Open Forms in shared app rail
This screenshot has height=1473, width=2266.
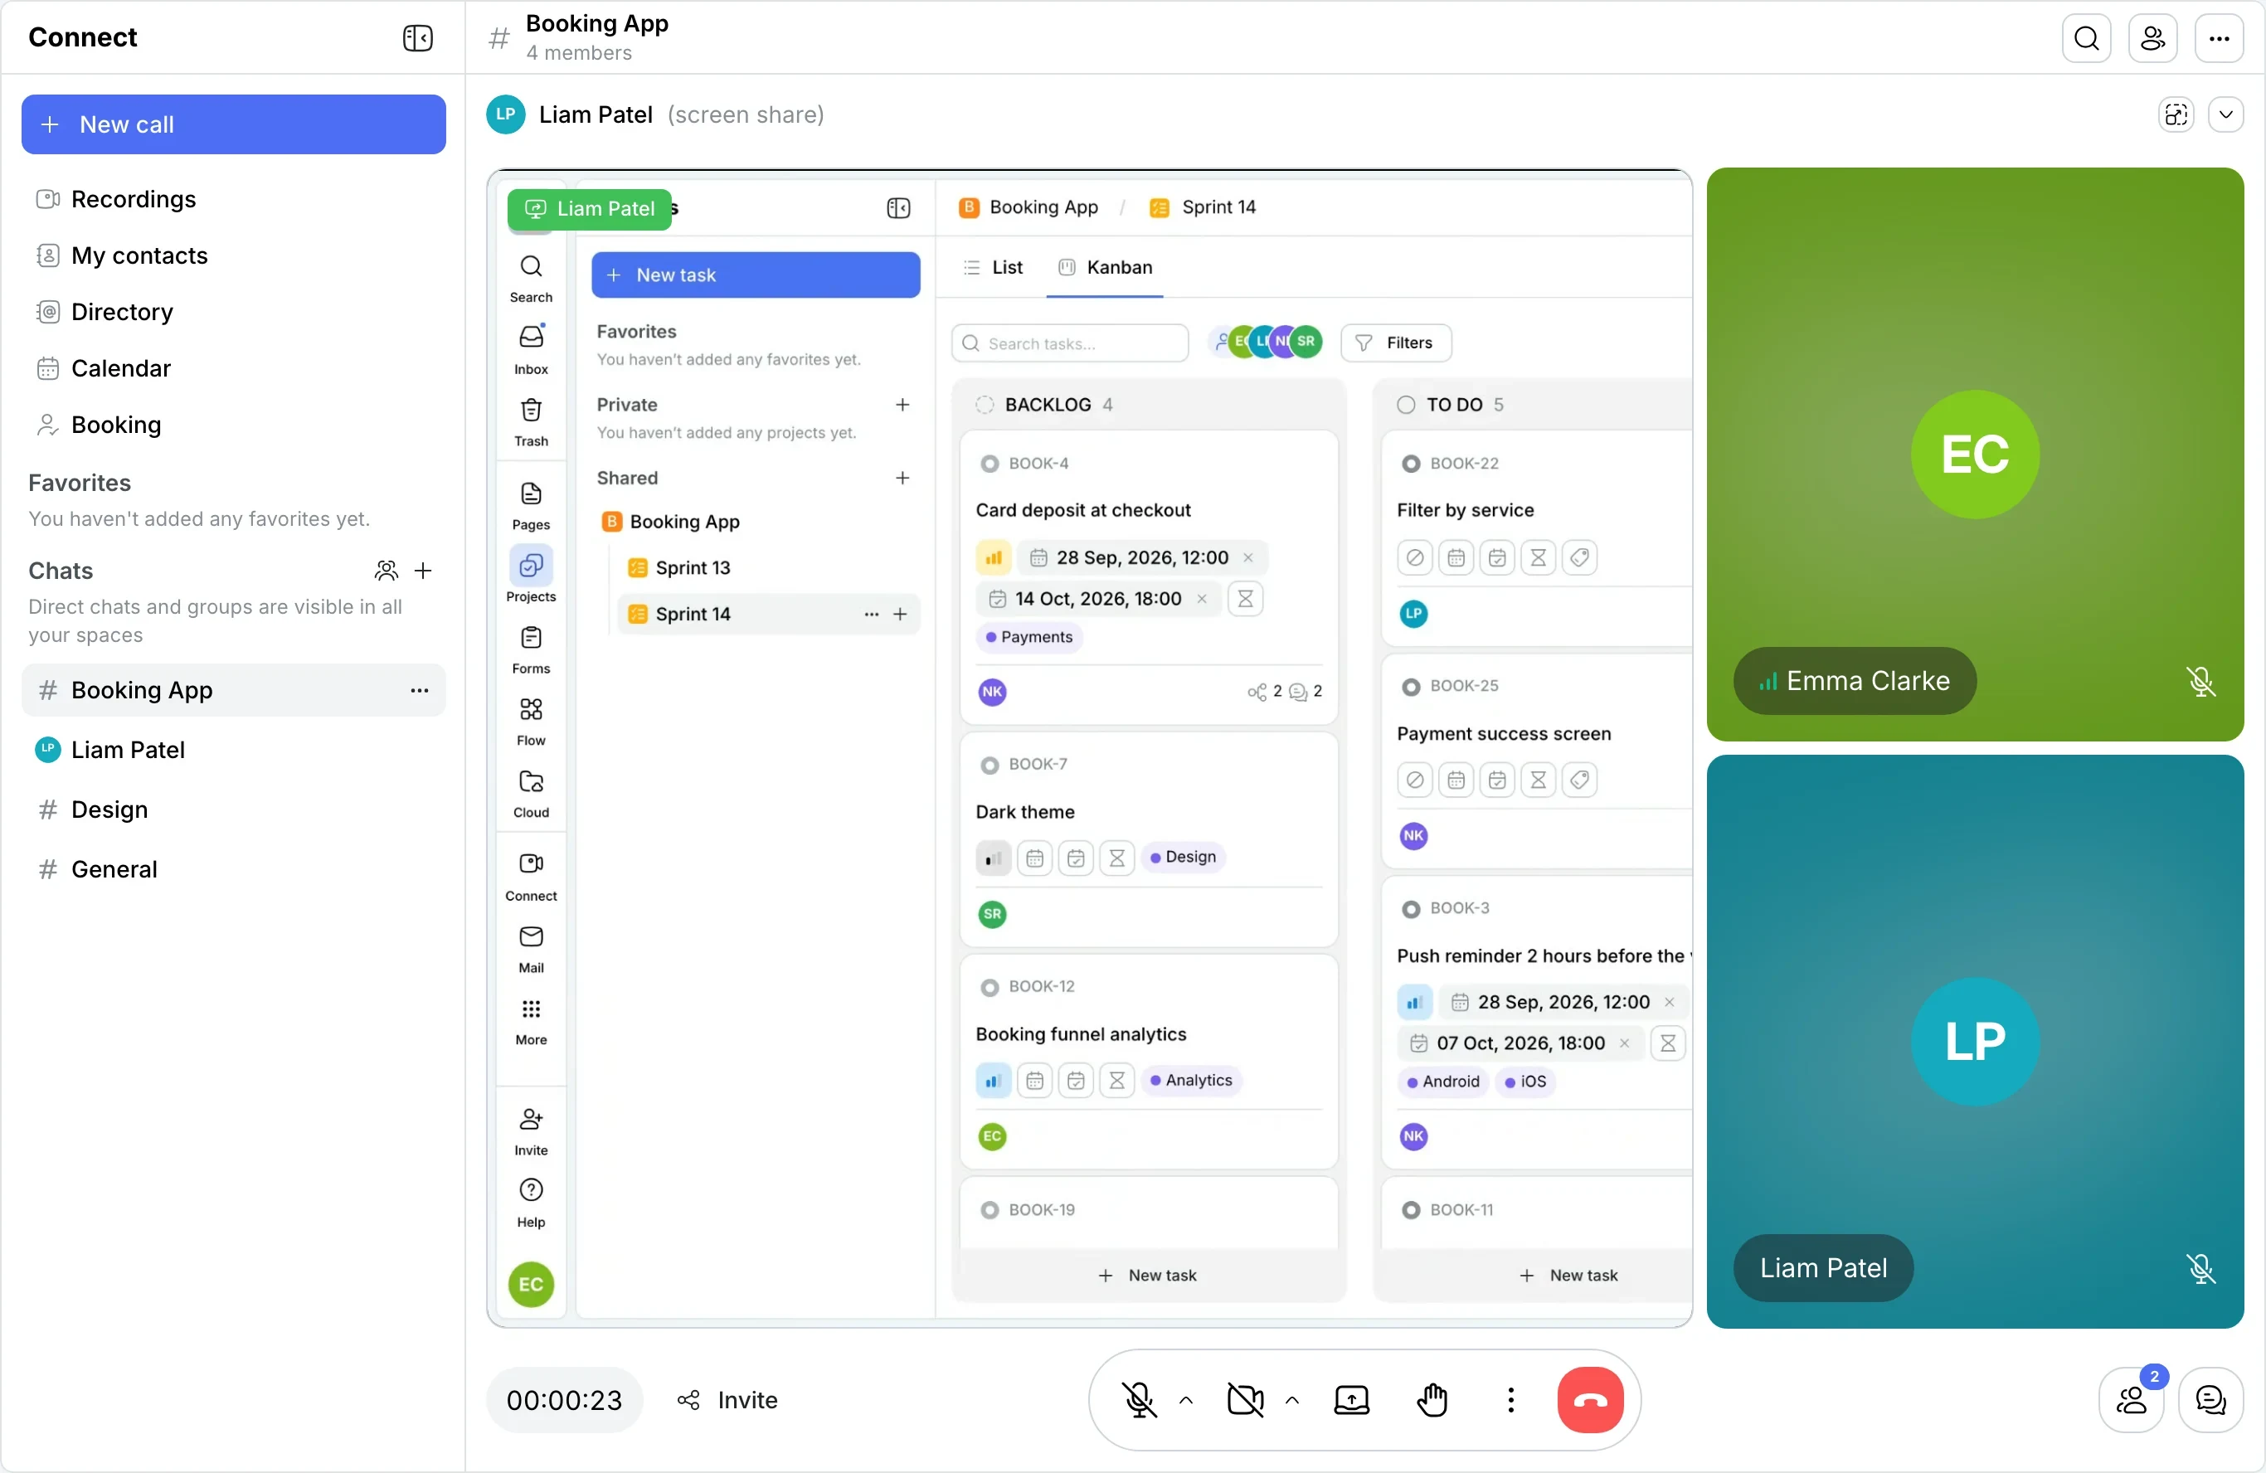click(x=530, y=649)
